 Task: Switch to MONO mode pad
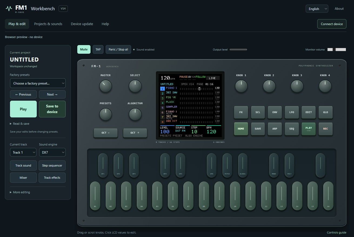click(x=274, y=165)
